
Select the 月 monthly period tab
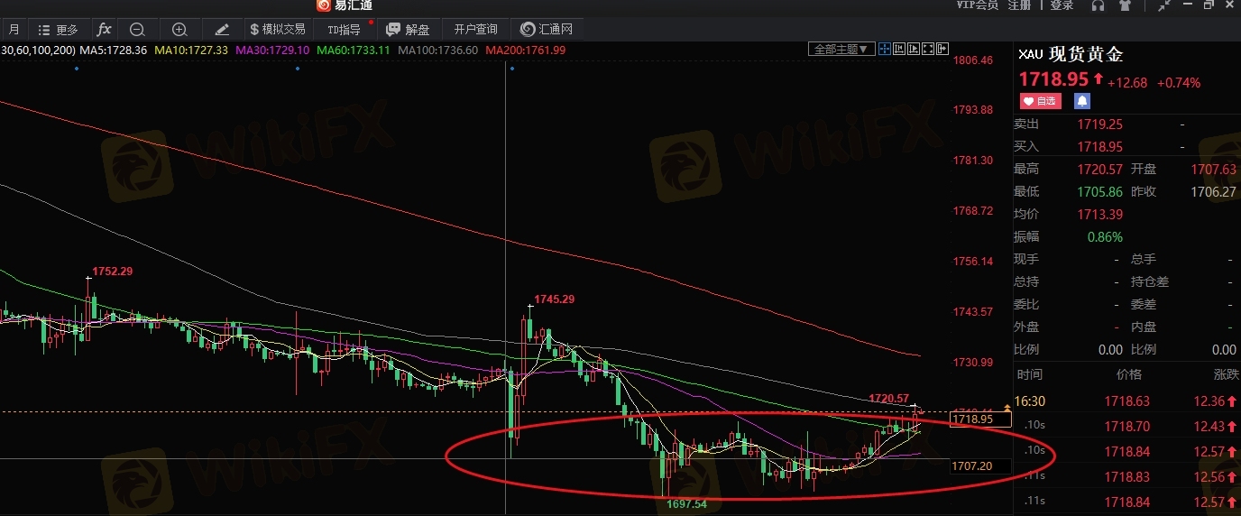coord(14,30)
